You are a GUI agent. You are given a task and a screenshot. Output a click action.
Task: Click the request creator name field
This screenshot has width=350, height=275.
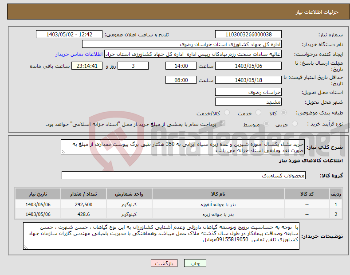click(193, 54)
